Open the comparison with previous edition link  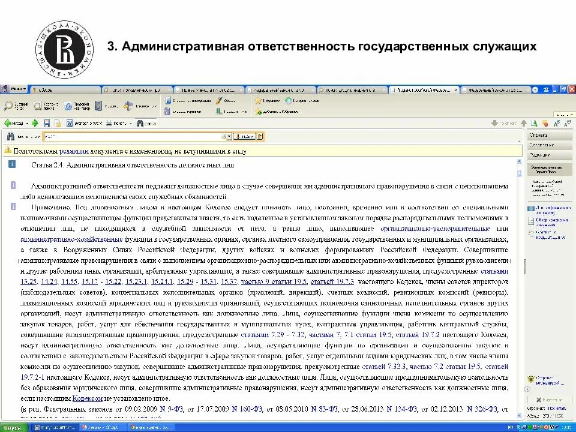(x=547, y=235)
